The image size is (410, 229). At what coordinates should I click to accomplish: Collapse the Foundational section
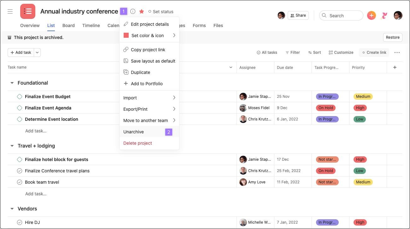click(x=12, y=83)
